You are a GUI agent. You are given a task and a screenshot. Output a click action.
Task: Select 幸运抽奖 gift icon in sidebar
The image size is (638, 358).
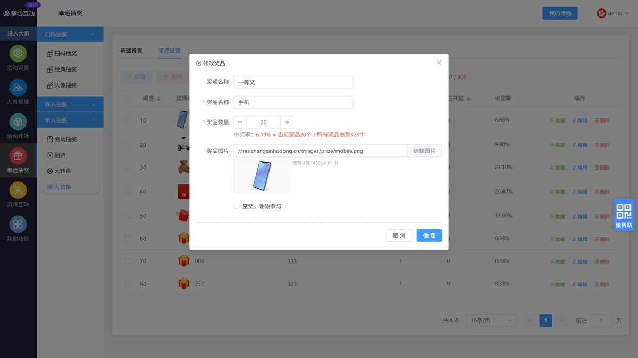(x=18, y=156)
